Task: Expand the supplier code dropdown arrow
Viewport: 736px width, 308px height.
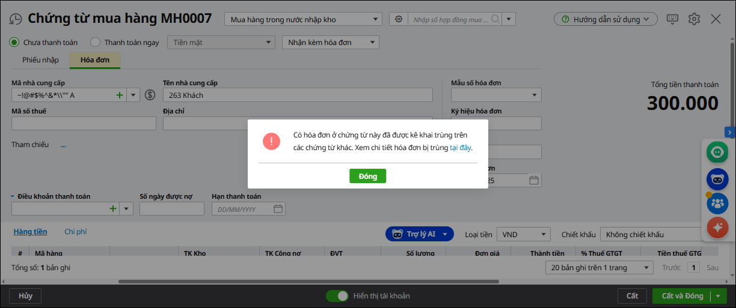Action: click(133, 95)
